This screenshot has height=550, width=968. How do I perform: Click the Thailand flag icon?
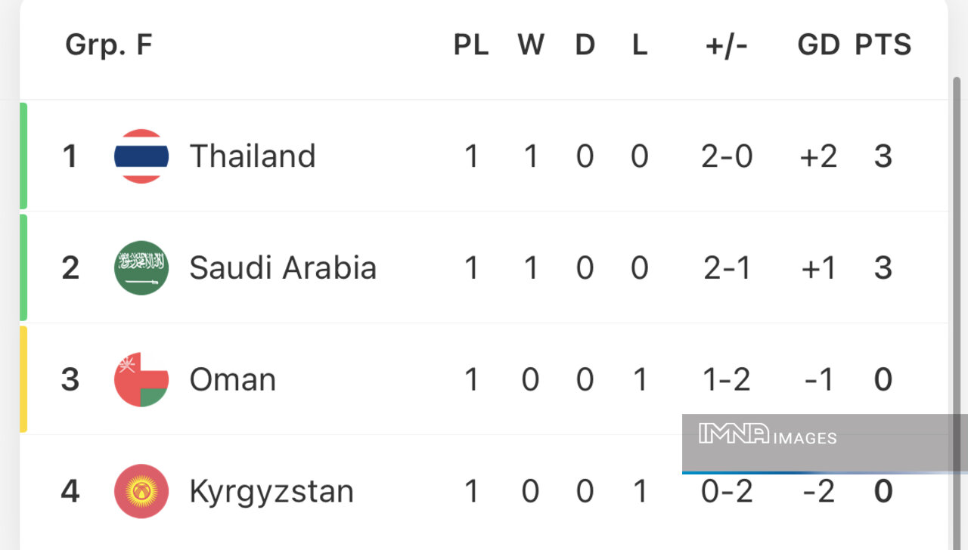coord(141,156)
